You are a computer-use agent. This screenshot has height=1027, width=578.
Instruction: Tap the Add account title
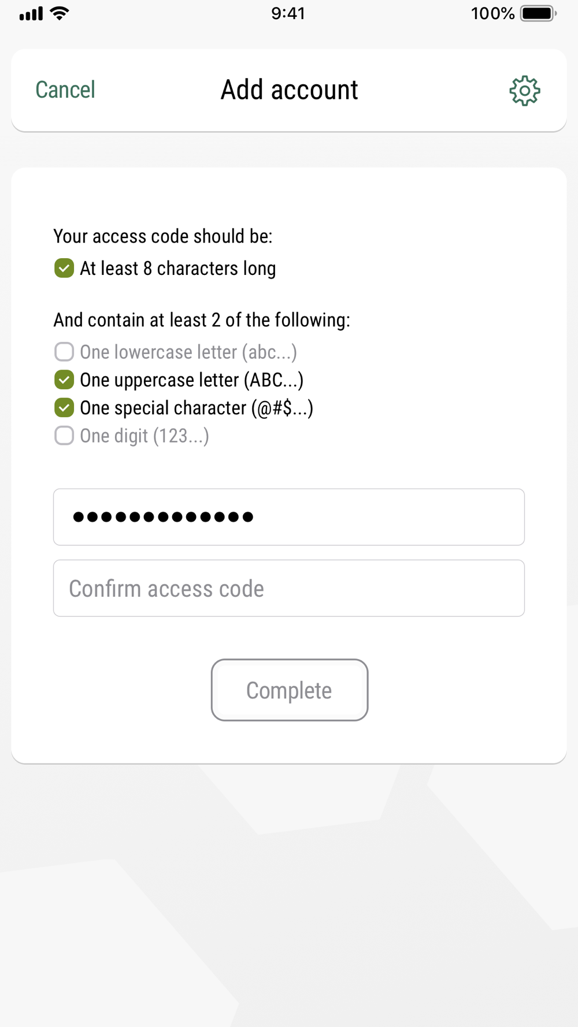coord(290,90)
